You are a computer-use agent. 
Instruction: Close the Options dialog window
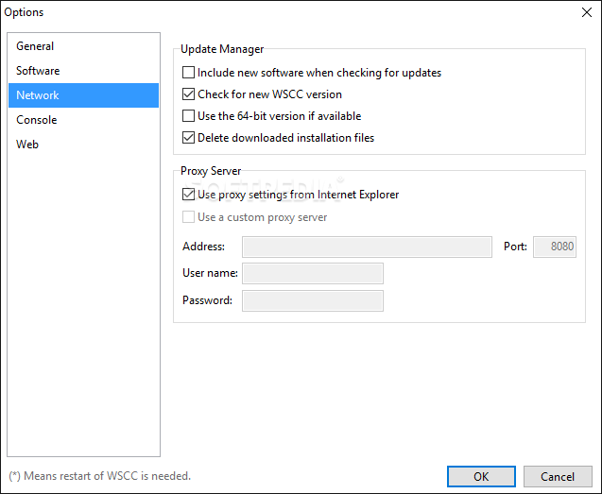click(585, 12)
